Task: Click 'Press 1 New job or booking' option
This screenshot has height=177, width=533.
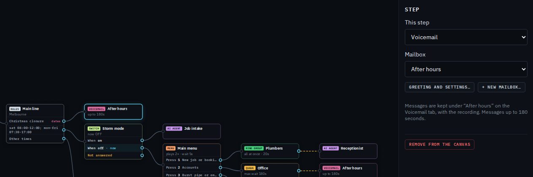Action: click(192, 160)
